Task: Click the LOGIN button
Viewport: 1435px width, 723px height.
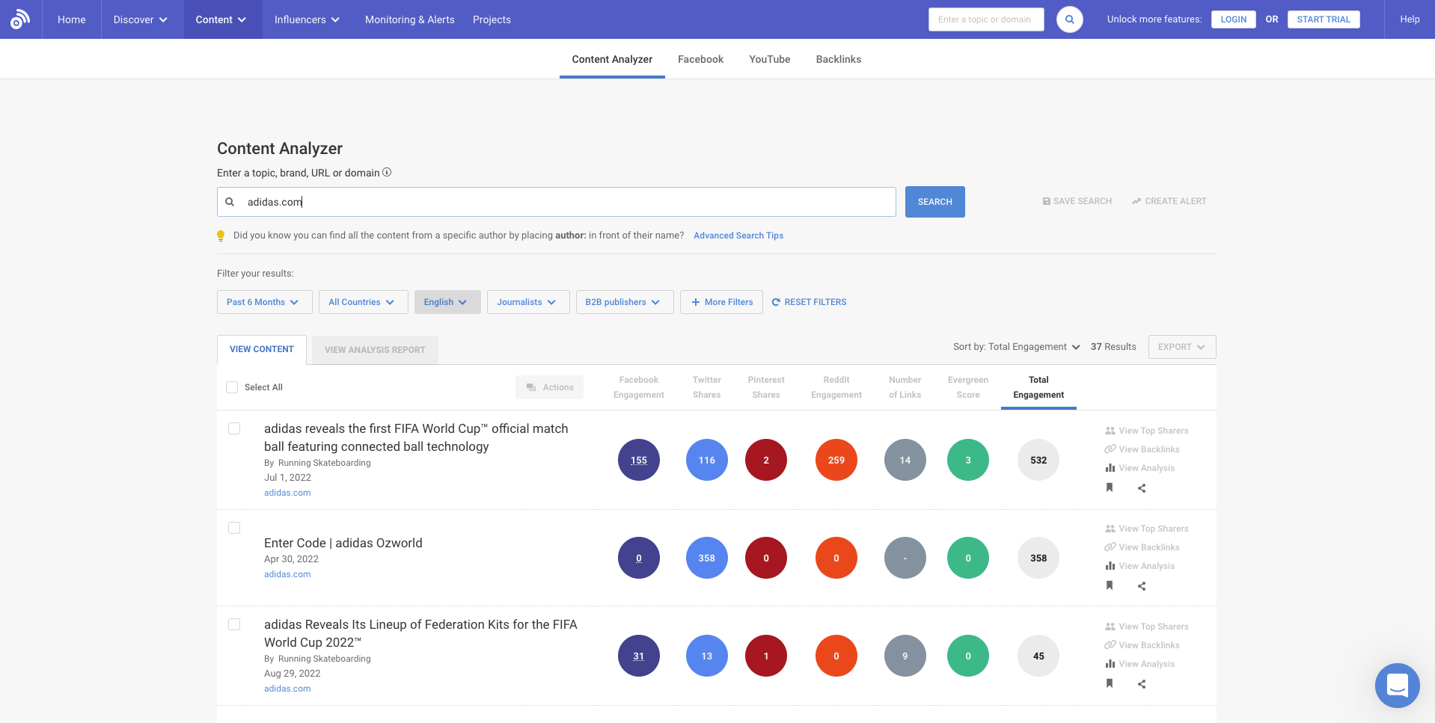Action: [1234, 19]
